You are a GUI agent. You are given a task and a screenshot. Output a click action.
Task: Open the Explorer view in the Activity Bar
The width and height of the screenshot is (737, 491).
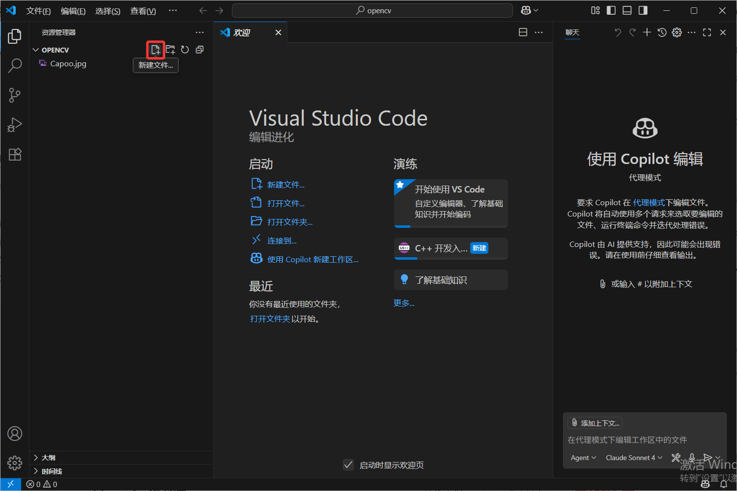click(x=15, y=36)
